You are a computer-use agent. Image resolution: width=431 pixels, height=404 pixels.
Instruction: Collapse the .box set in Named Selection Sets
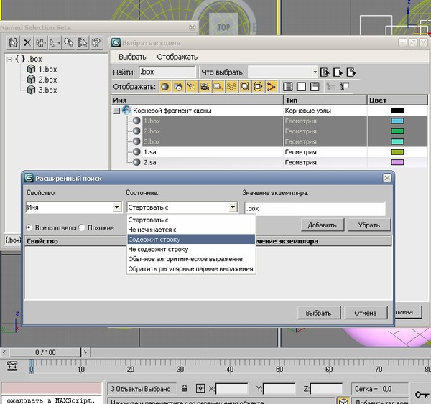[x=9, y=60]
